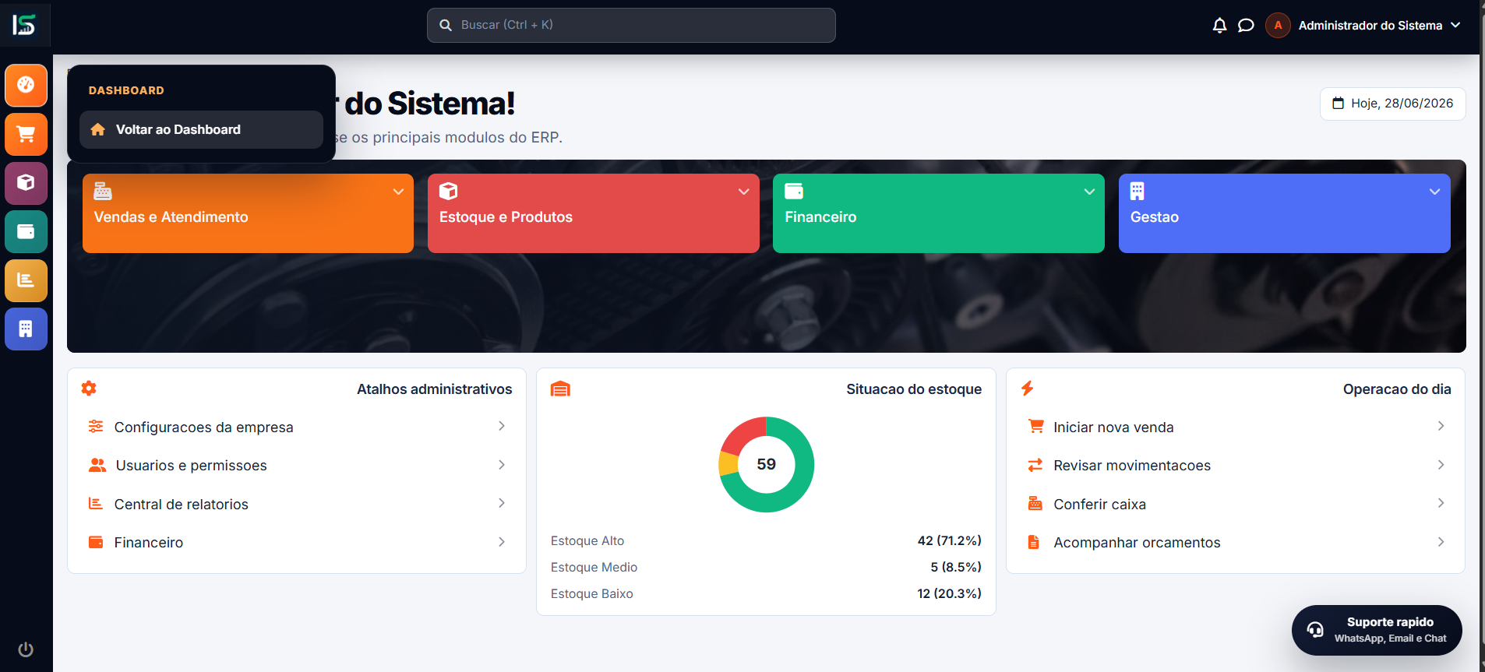
Task: Open Revisar movimentacoes link
Action: (x=1236, y=465)
